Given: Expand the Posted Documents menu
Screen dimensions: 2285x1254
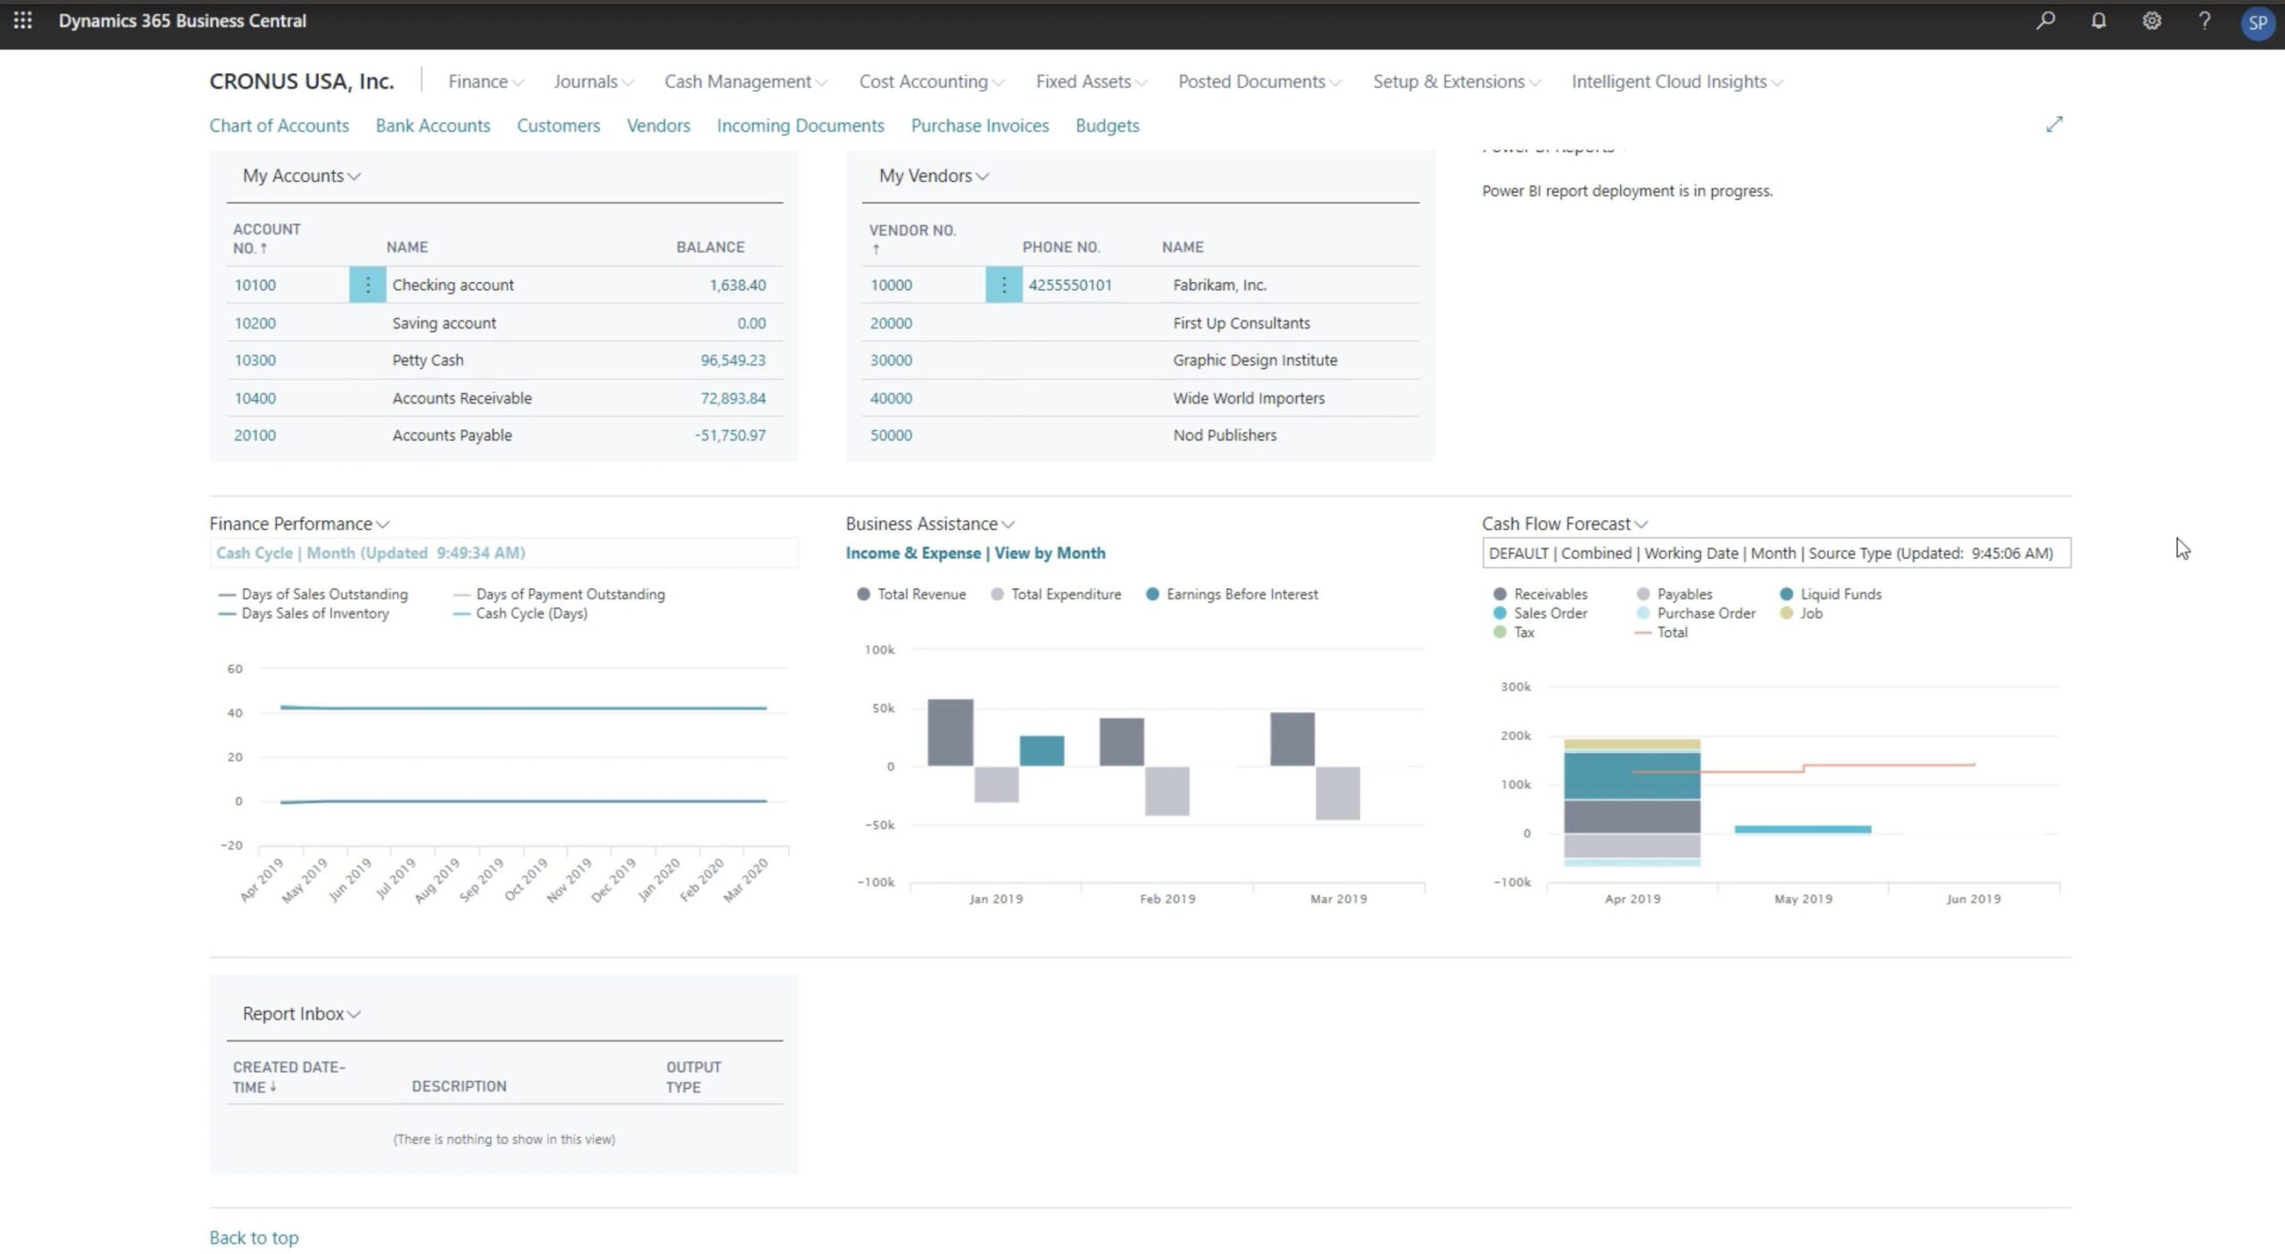Looking at the screenshot, I should (1259, 81).
